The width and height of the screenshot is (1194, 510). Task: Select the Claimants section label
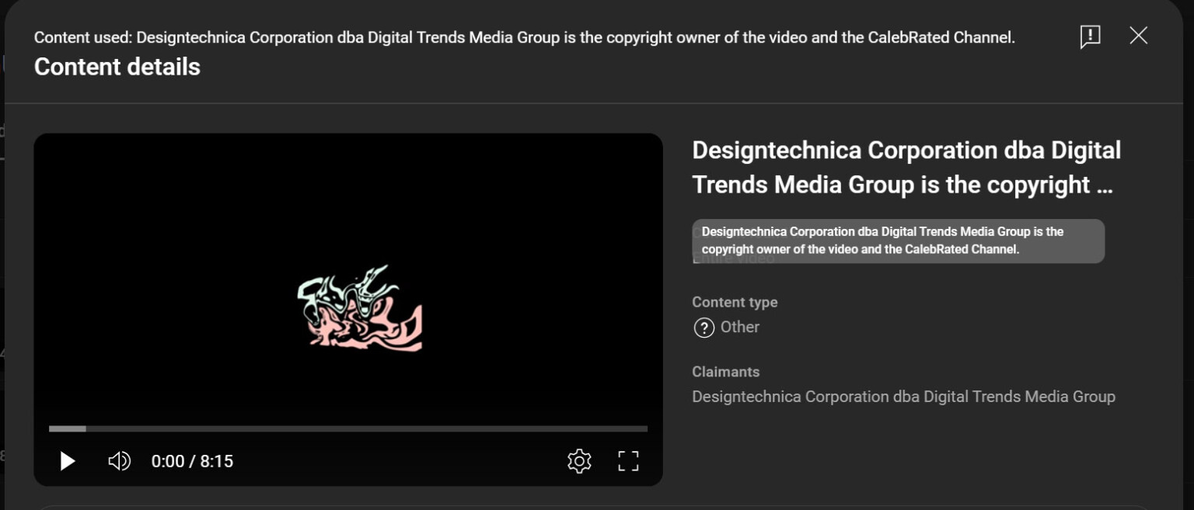(725, 372)
